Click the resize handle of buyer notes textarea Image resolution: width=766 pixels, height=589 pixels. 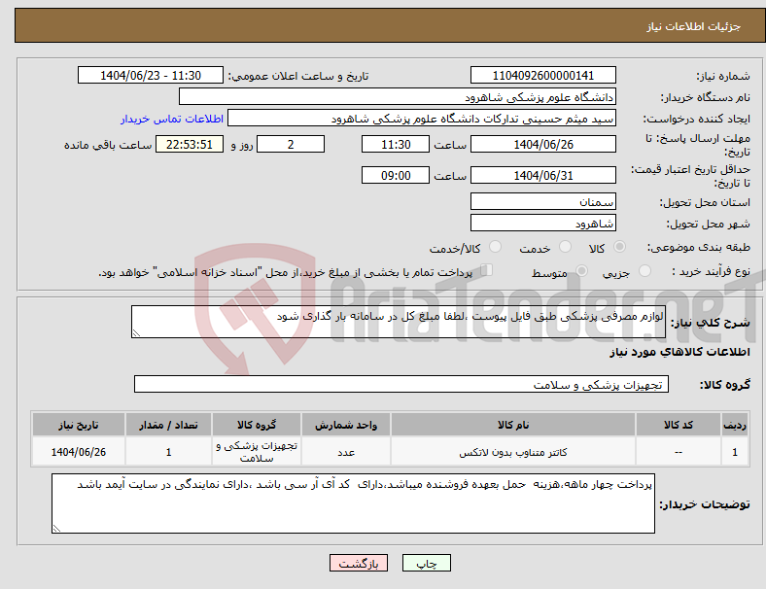point(56,529)
